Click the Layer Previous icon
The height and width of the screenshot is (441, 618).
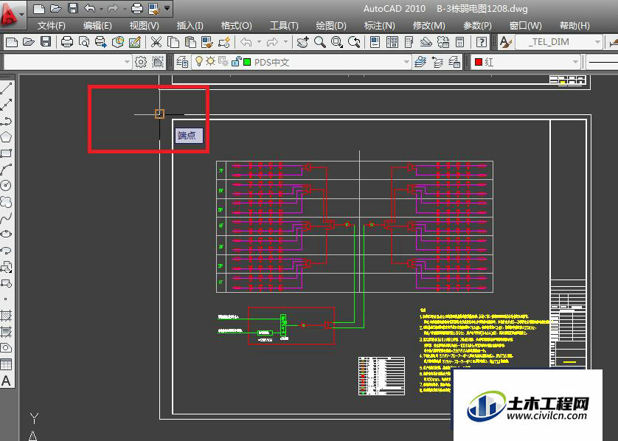pyautogui.click(x=437, y=62)
